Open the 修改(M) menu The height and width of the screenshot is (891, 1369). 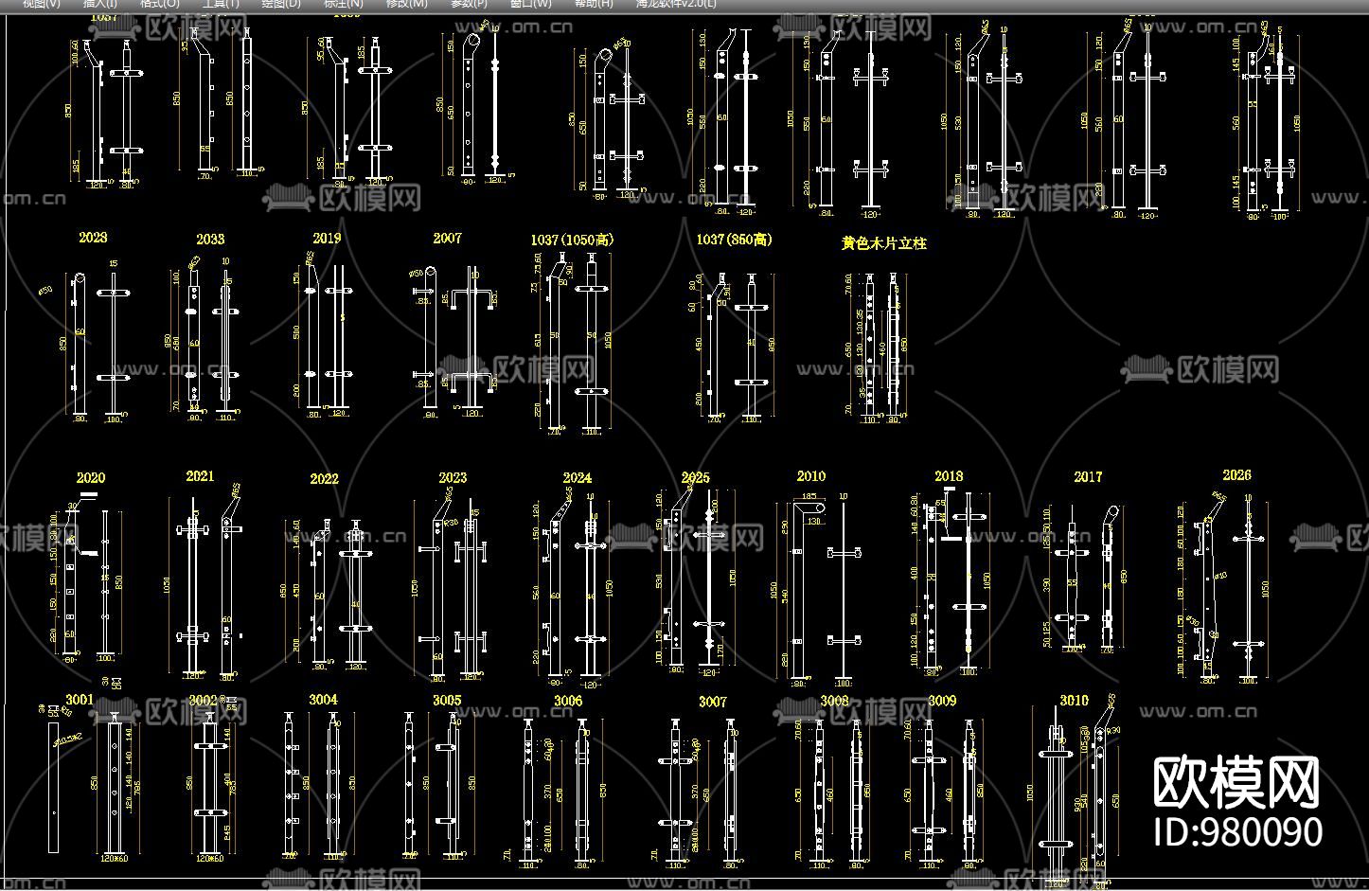click(407, 4)
